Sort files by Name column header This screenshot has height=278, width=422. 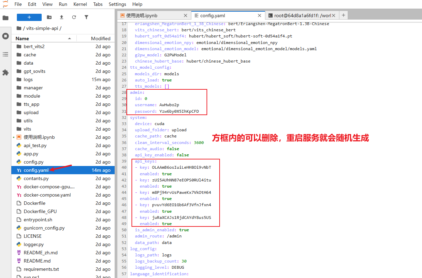[43, 38]
